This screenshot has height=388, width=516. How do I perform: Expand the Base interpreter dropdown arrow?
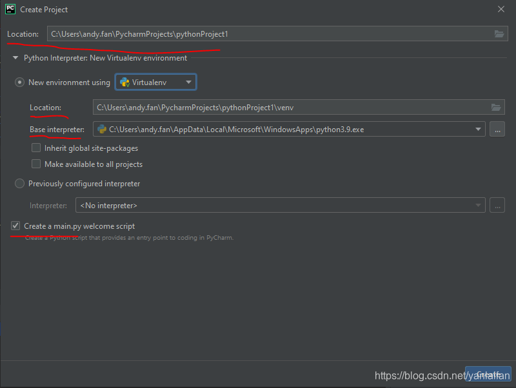pos(478,129)
